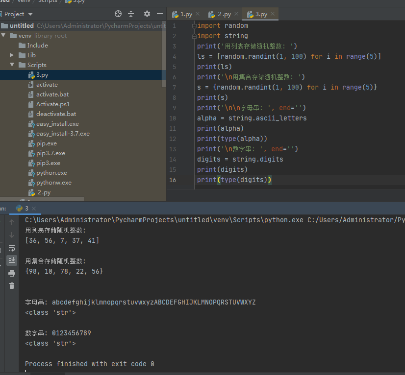Switch to the 2.py editor tab
This screenshot has width=405, height=375.
point(224,14)
